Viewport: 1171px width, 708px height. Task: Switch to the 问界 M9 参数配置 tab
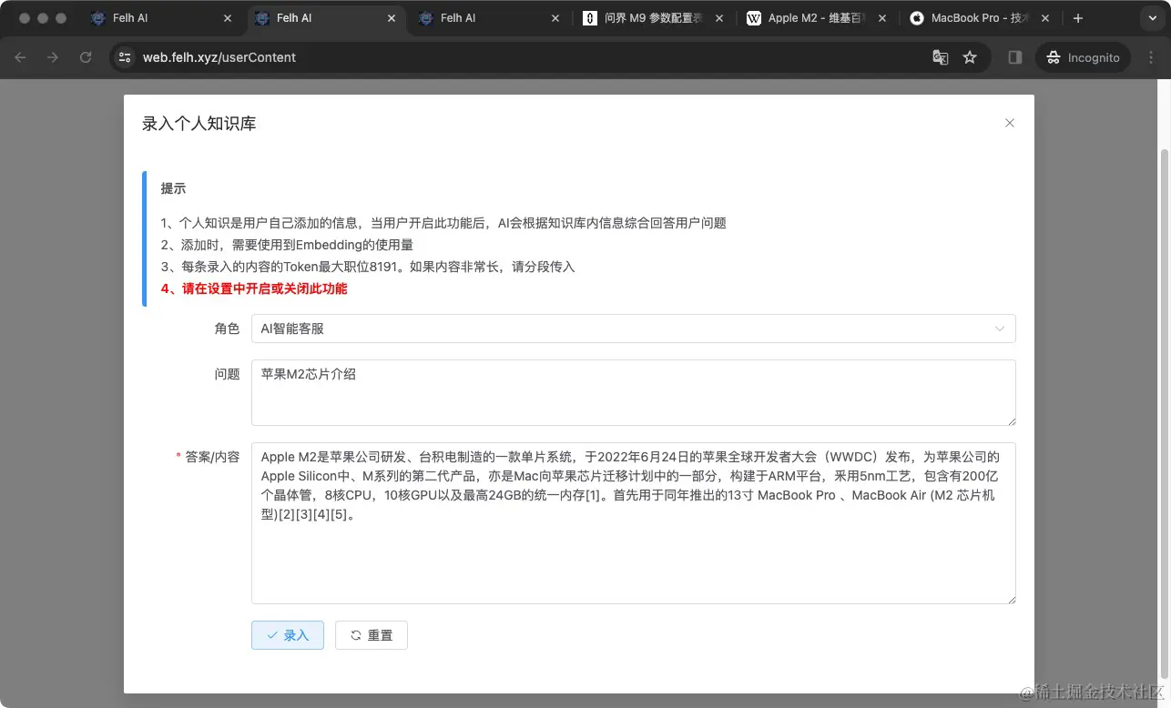point(653,18)
